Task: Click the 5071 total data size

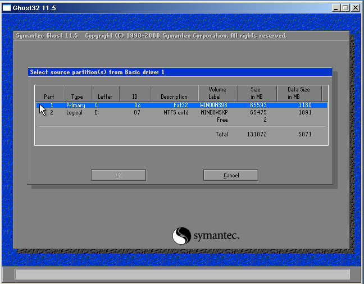Action: pos(305,134)
